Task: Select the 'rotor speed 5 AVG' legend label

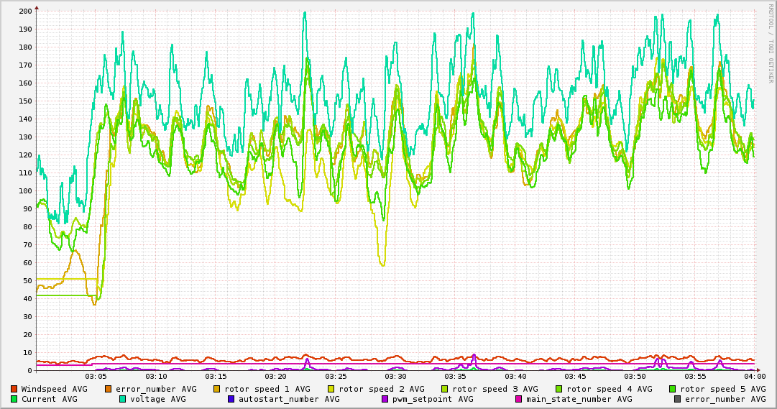Action: coord(723,390)
